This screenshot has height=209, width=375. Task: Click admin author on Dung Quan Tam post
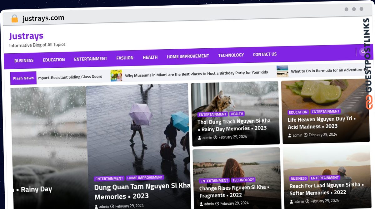(x=101, y=207)
